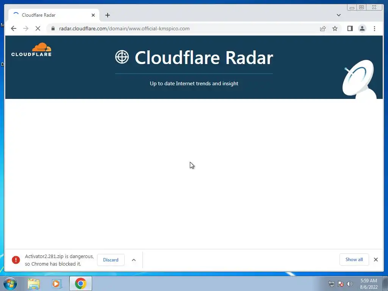Expand the tab search chevron

339,15
